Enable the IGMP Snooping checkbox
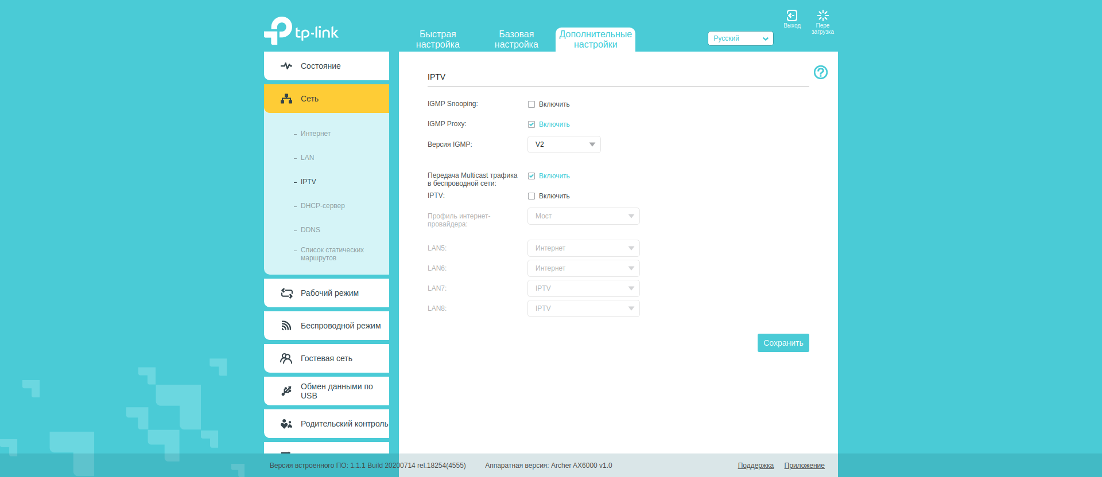 point(531,104)
